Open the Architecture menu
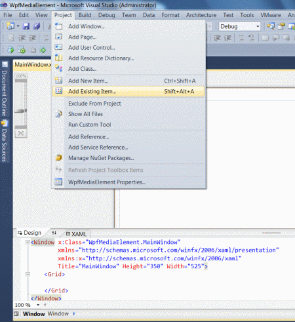Viewport: 295px width, 322px height. [201, 15]
